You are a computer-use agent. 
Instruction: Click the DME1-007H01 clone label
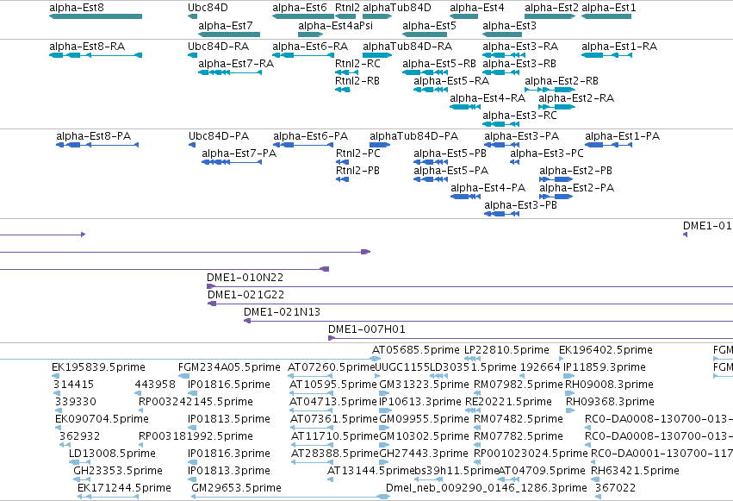367,329
